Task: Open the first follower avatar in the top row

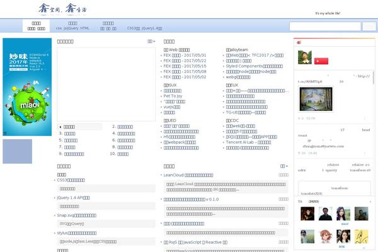Action: coord(307,214)
